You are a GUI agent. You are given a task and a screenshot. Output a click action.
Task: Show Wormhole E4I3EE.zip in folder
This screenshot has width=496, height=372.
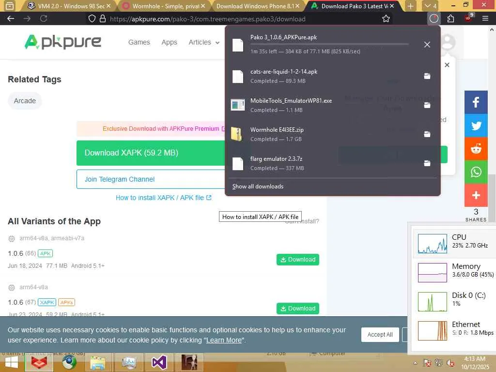427,134
